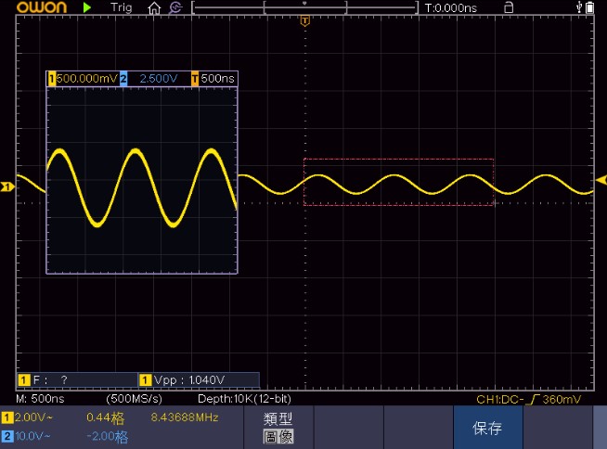Click the red dashed zoom selection box
The image size is (607, 449).
point(399,182)
